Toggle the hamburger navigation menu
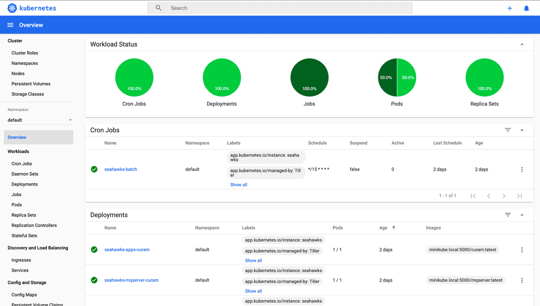Image resolution: width=540 pixels, height=306 pixels. click(x=10, y=25)
